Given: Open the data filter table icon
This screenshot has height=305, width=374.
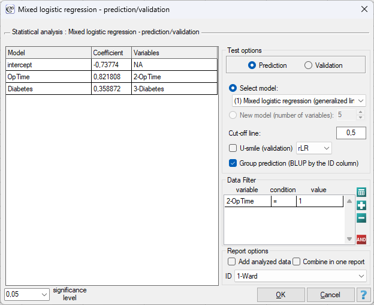Looking at the screenshot, I should click(361, 192).
